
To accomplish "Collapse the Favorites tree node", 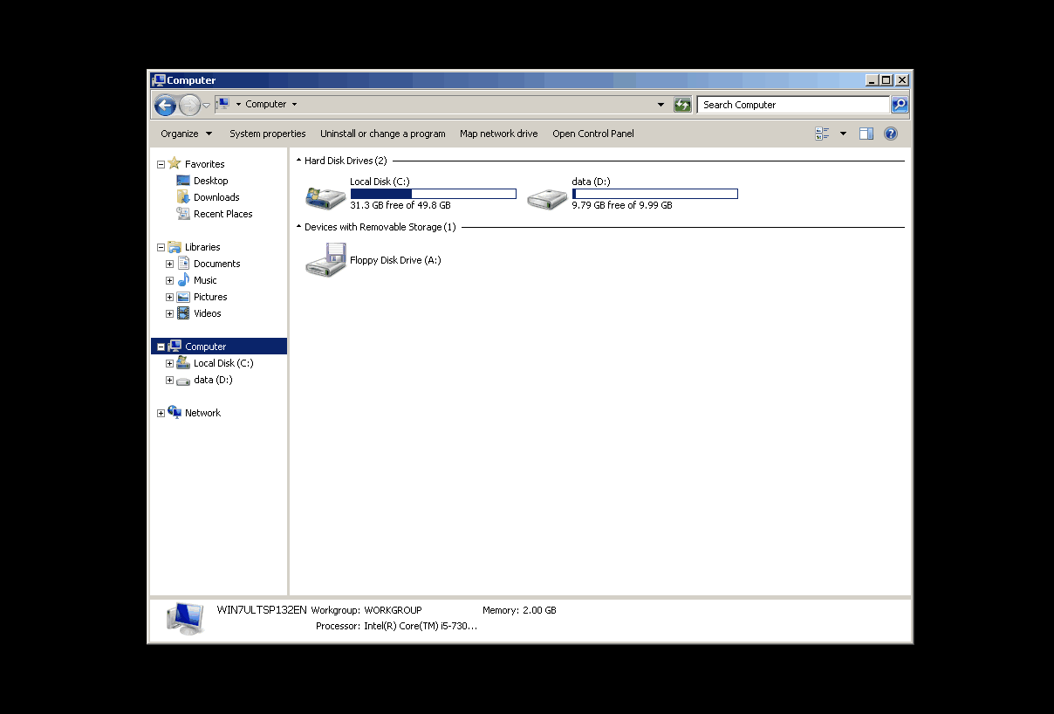I will point(161,164).
